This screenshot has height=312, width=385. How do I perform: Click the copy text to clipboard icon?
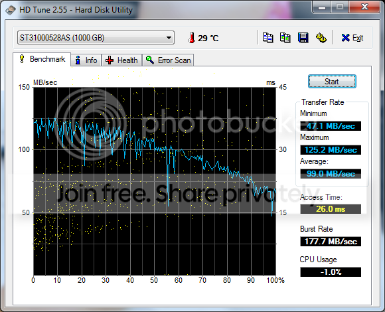coord(268,38)
